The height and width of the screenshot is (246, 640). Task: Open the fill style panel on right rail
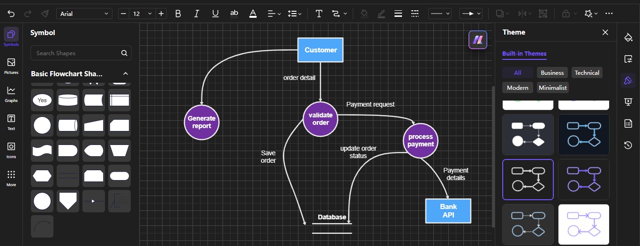[x=628, y=37]
